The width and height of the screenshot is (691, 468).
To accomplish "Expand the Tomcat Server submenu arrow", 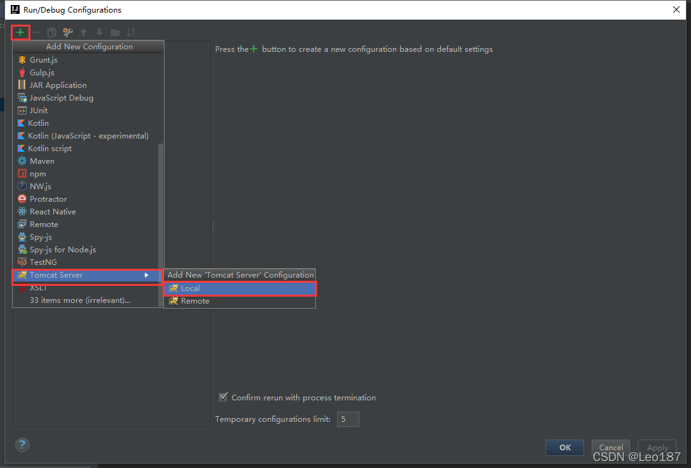I will [x=146, y=275].
